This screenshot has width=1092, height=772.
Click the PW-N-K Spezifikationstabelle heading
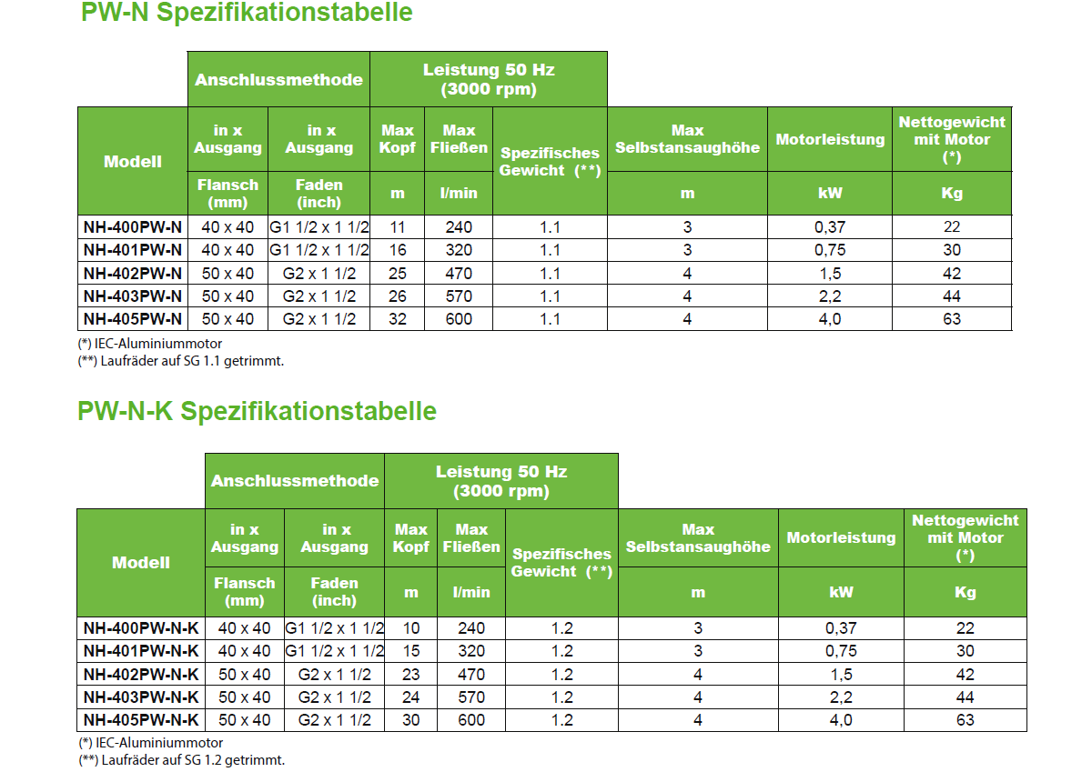click(257, 411)
